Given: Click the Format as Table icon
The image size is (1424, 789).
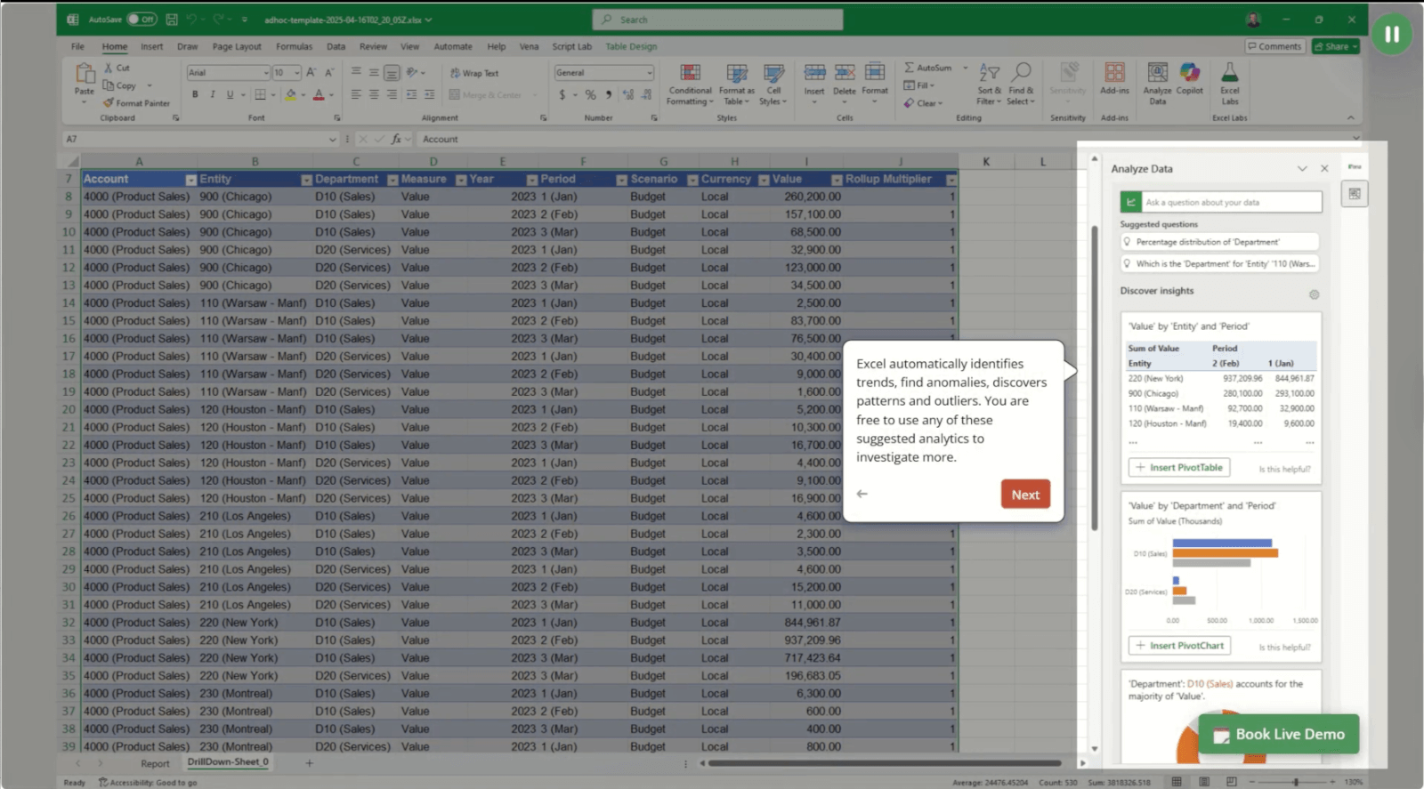Looking at the screenshot, I should coord(736,73).
